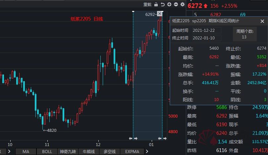Click the 均价 value 6240
The image size is (268, 155).
pos(222,133)
